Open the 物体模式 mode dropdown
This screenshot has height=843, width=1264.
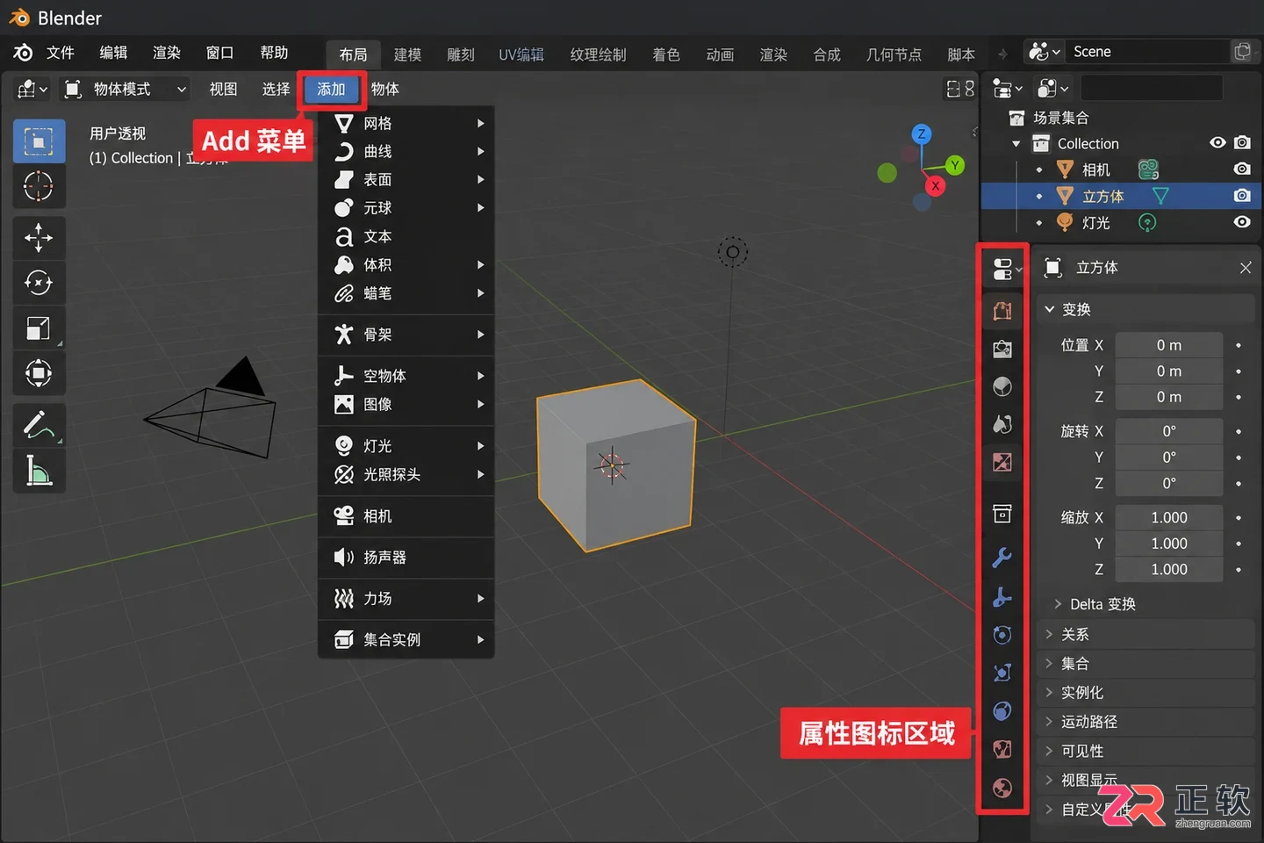point(126,89)
